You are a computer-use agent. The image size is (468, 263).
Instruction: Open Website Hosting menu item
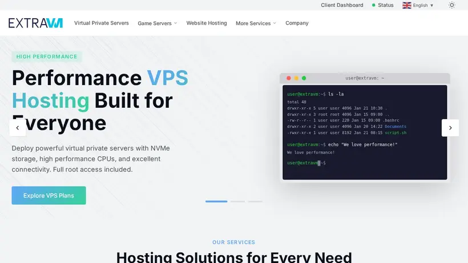pyautogui.click(x=207, y=23)
